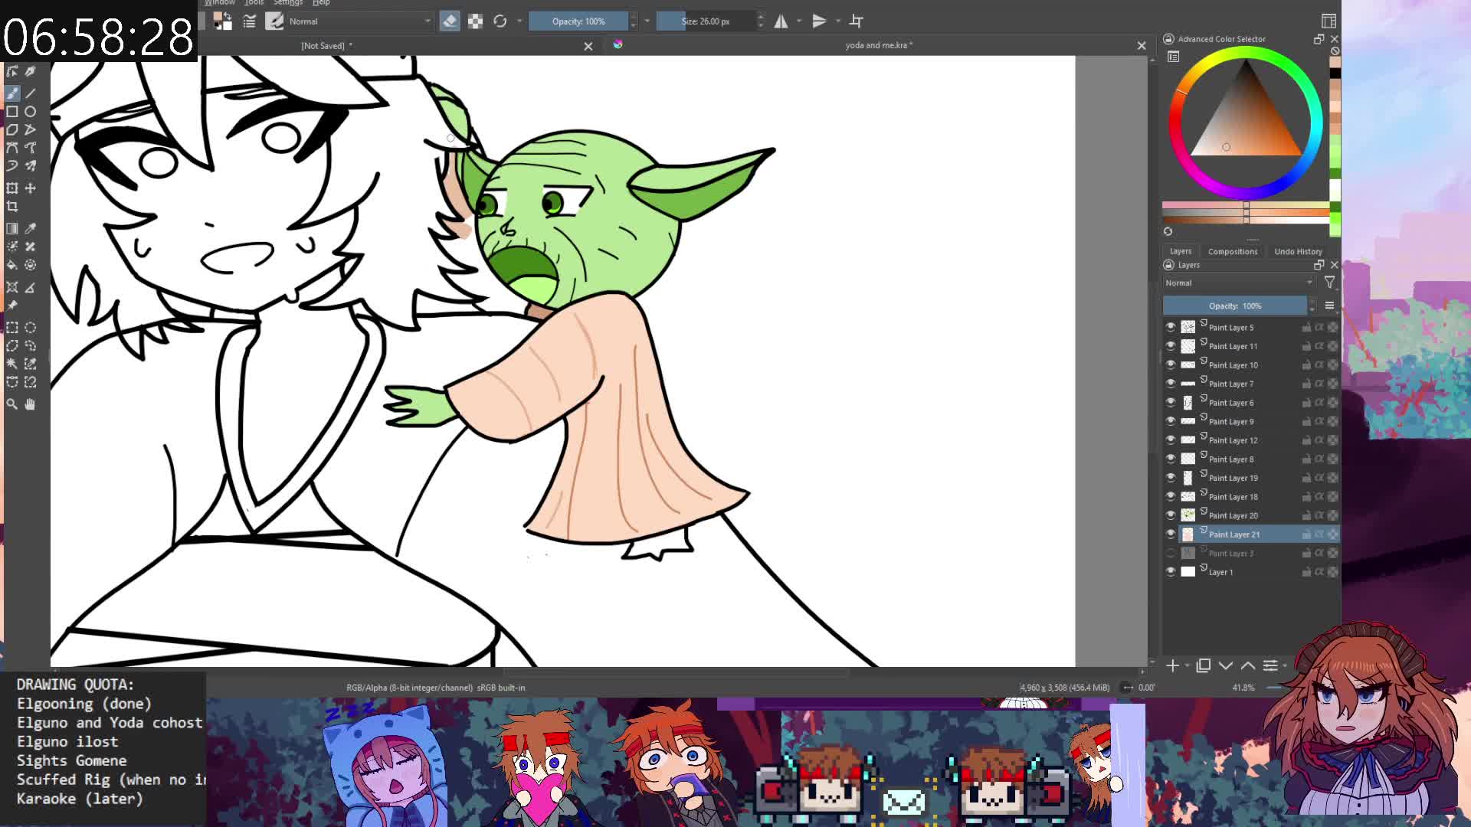The height and width of the screenshot is (827, 1471).
Task: Open the brush editor settings
Action: (x=250, y=21)
